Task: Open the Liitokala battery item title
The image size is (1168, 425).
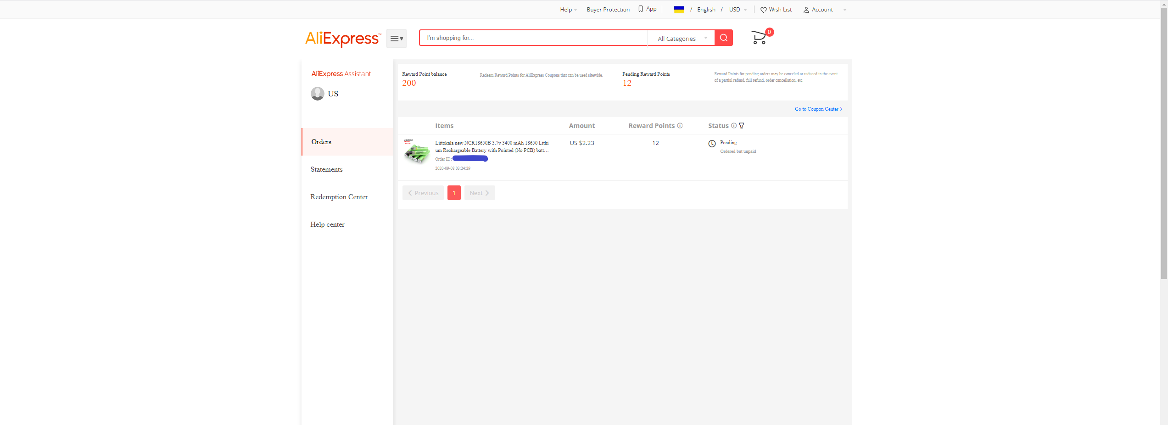Action: tap(492, 146)
